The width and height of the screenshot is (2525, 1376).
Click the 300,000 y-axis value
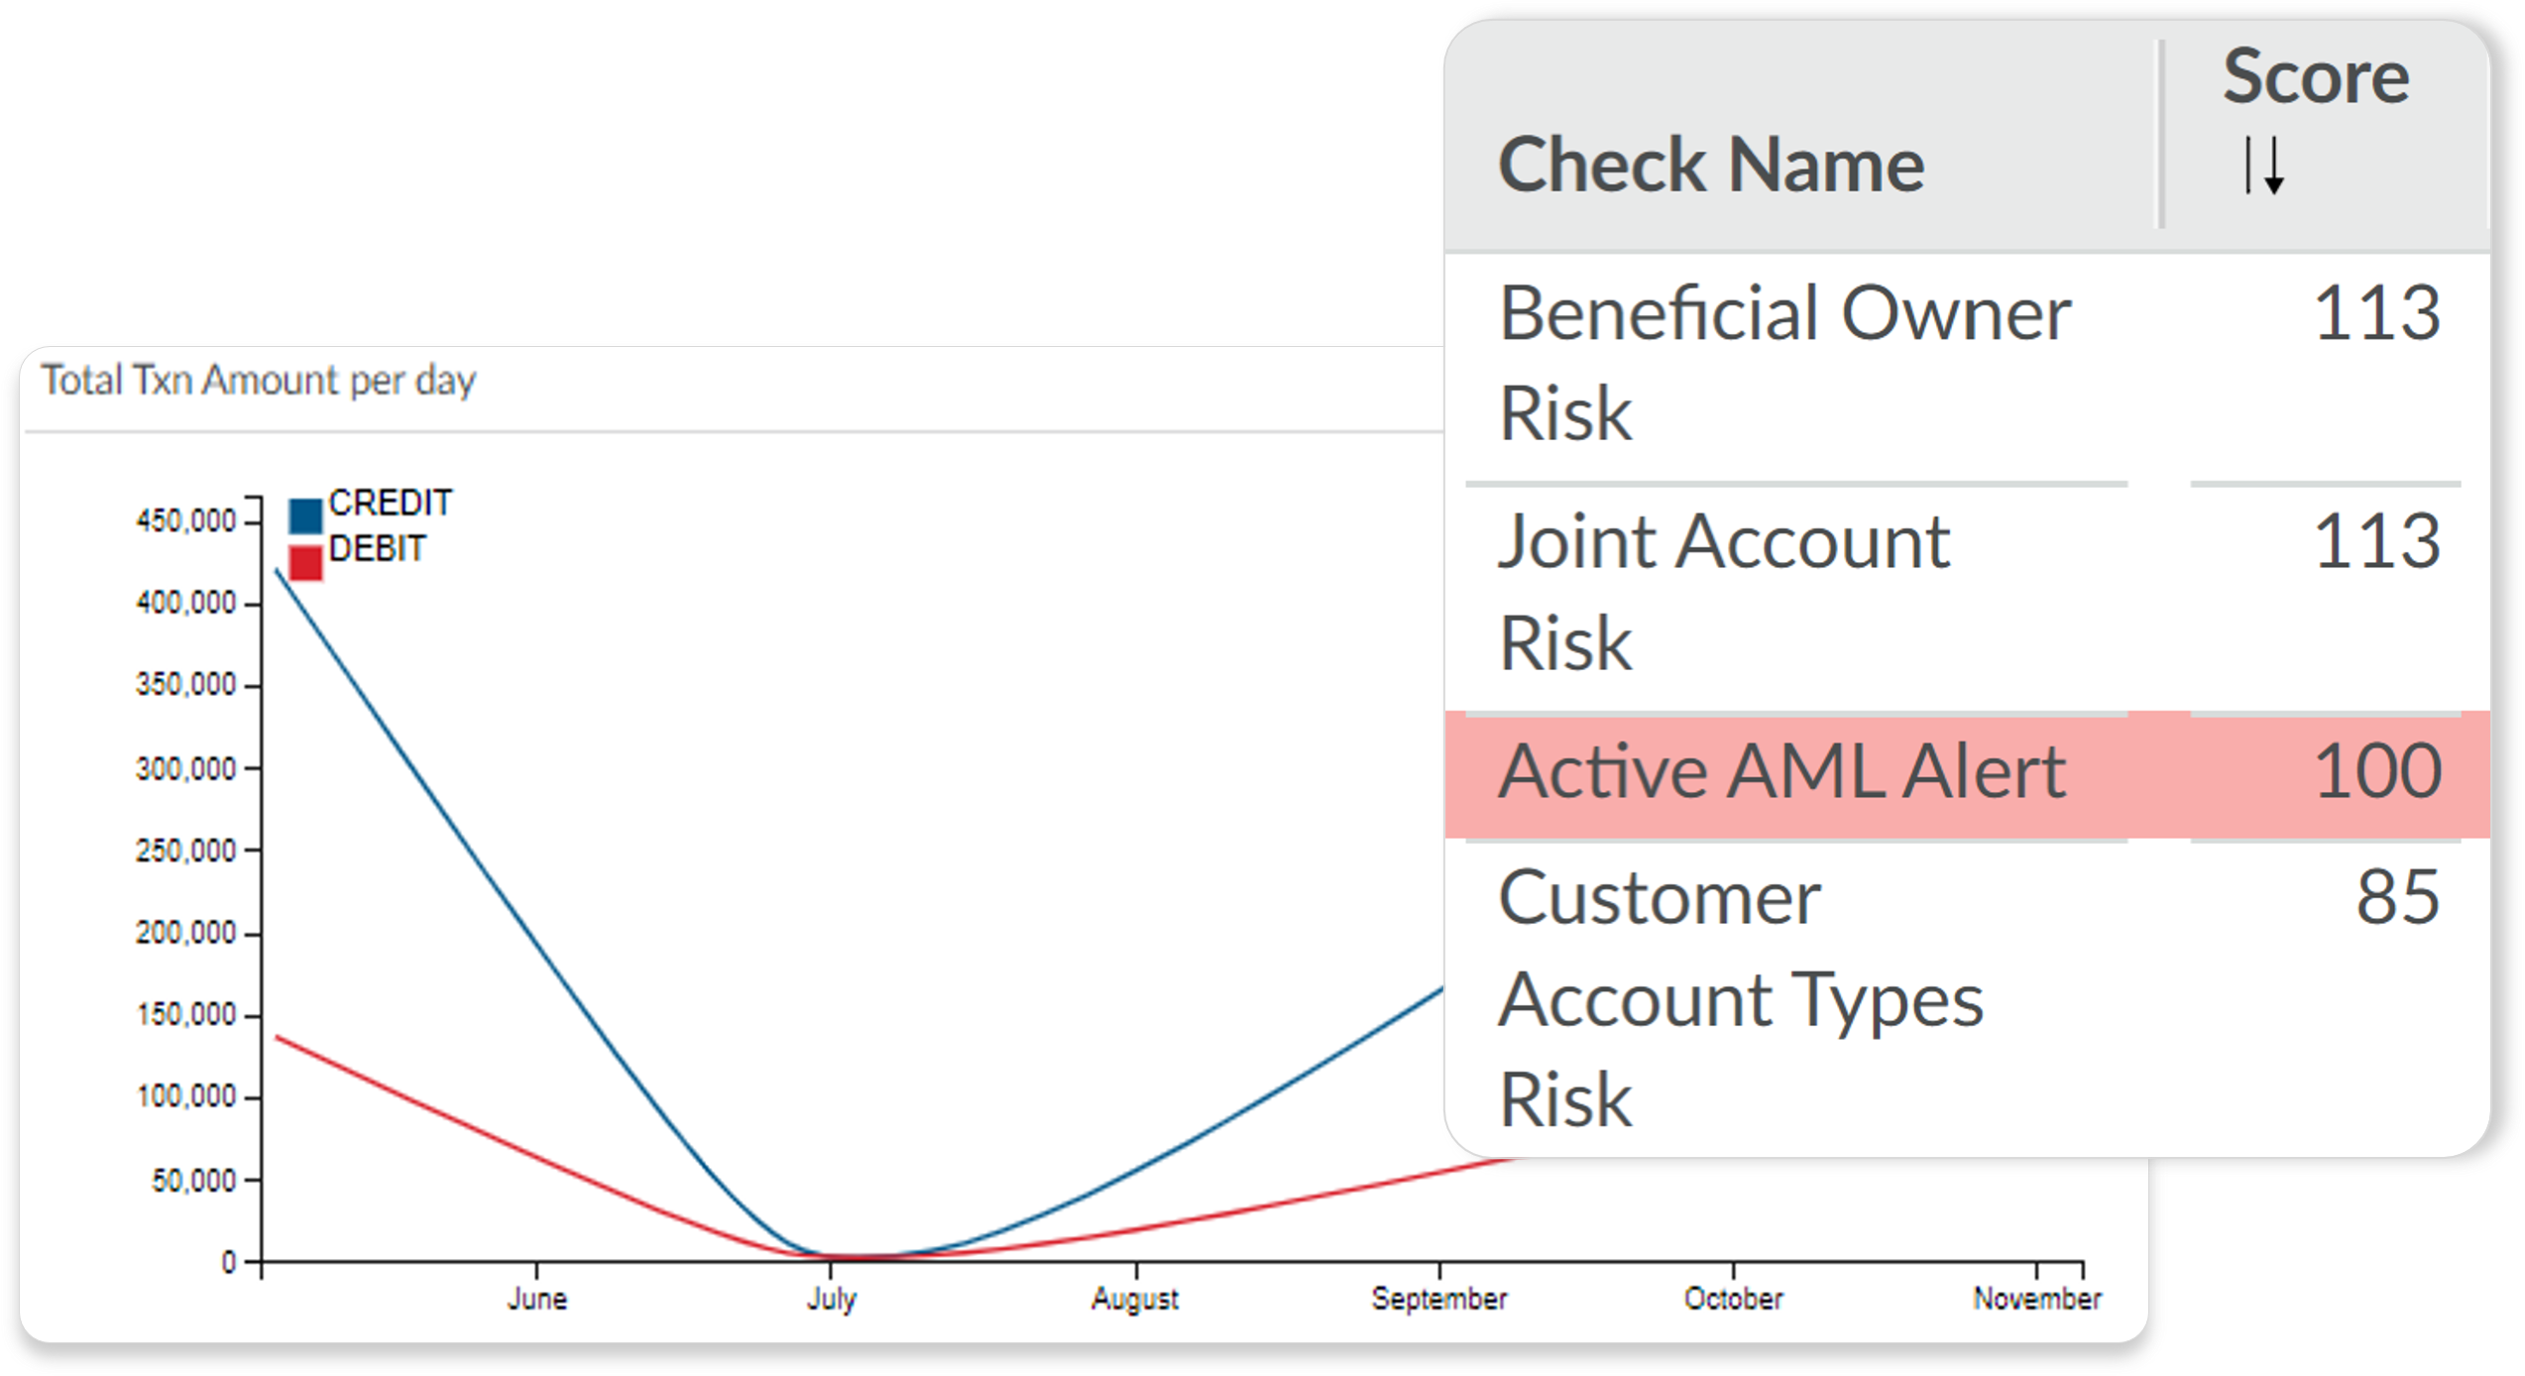186,769
